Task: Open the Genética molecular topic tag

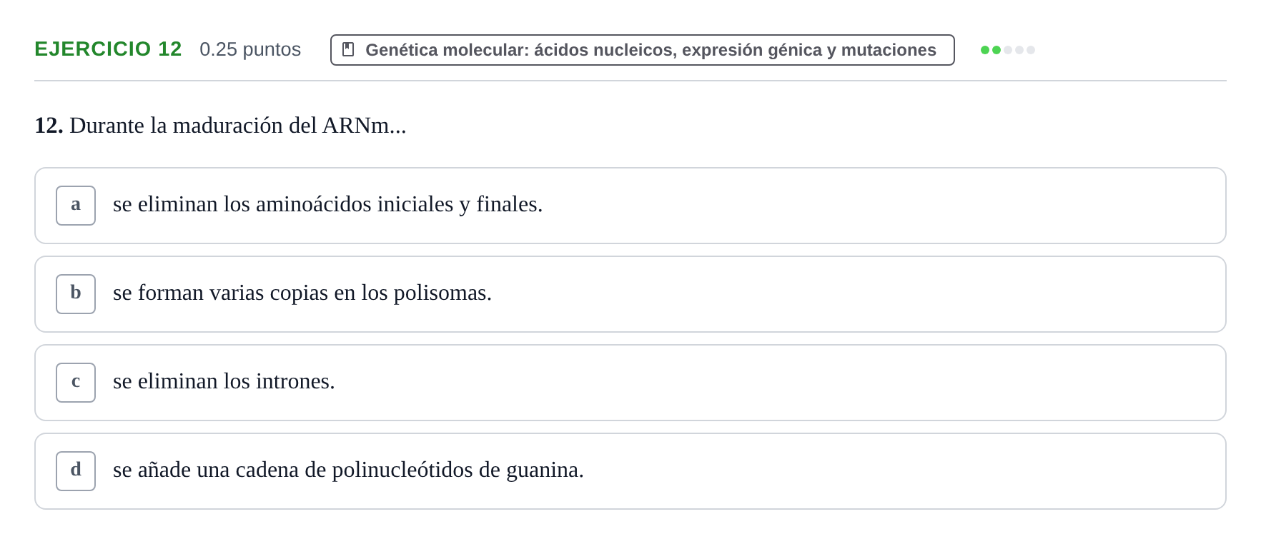Action: point(643,50)
